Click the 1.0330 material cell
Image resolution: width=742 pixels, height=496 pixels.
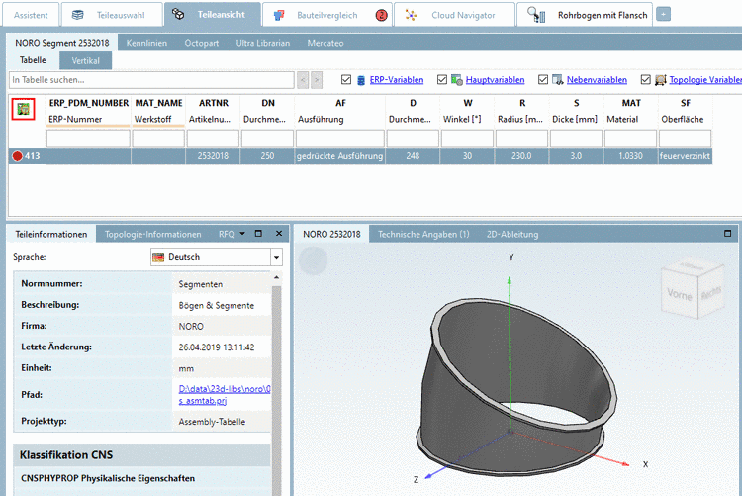tap(630, 156)
